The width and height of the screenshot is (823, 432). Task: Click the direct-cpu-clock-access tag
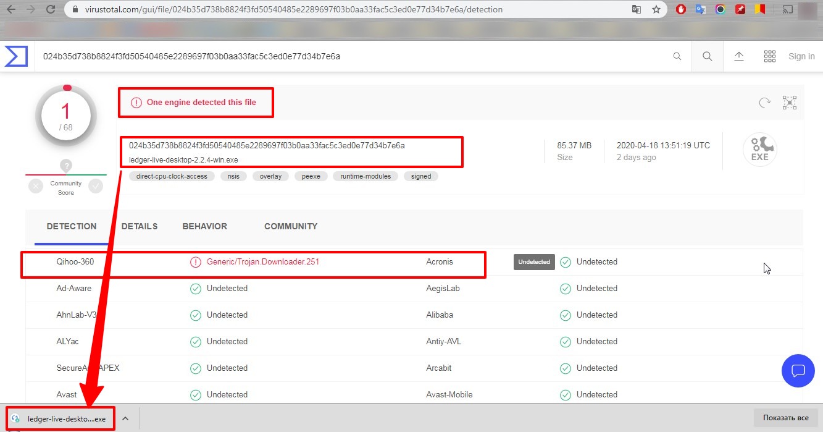point(172,176)
